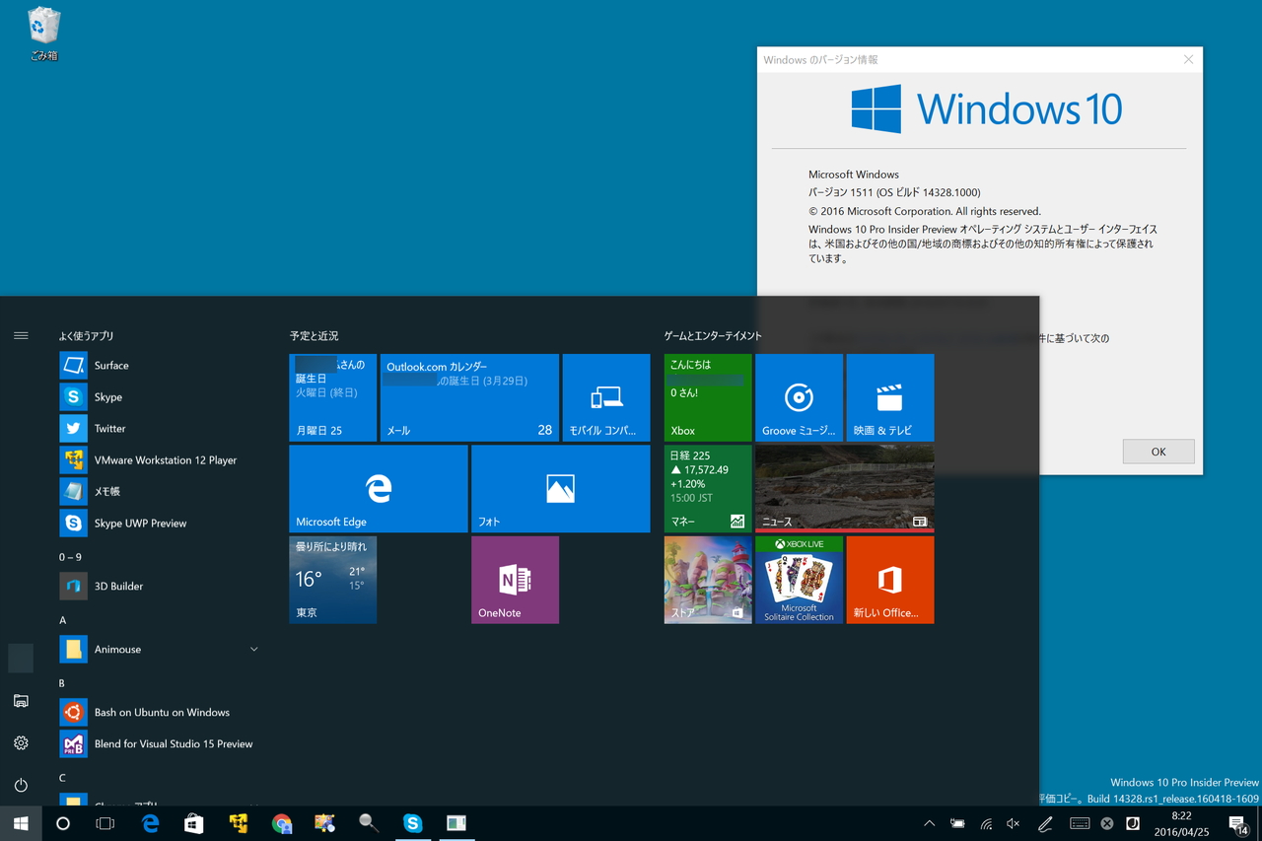Click OK in the Windows version dialog
This screenshot has height=841, width=1262.
1157,451
